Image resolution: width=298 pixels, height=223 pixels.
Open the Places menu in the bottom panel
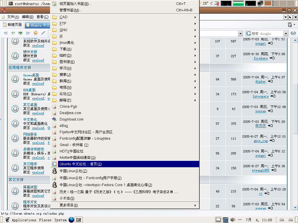point(45,220)
